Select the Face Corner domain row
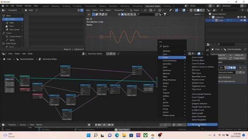248x139 pixels. point(13,30)
